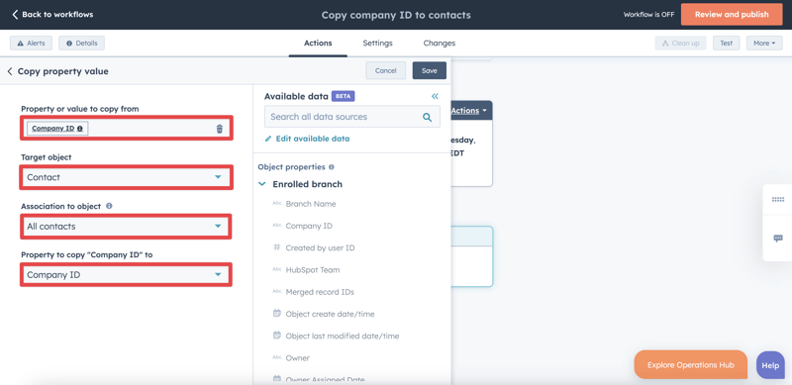Click the info icon next to Association to object

click(109, 206)
